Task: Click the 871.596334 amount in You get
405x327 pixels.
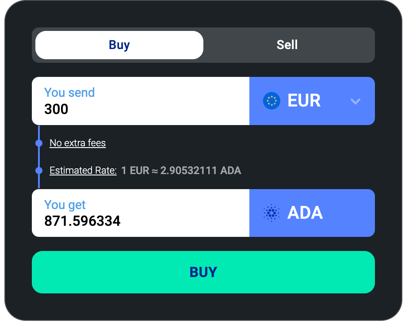Action: click(82, 221)
